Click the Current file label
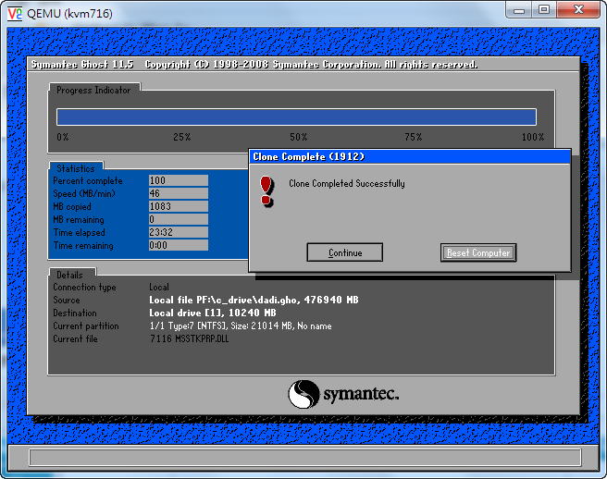This screenshot has width=607, height=479. pos(76,338)
